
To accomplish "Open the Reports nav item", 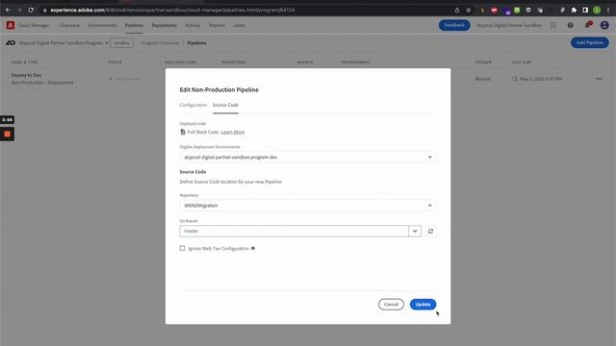I will coord(217,25).
